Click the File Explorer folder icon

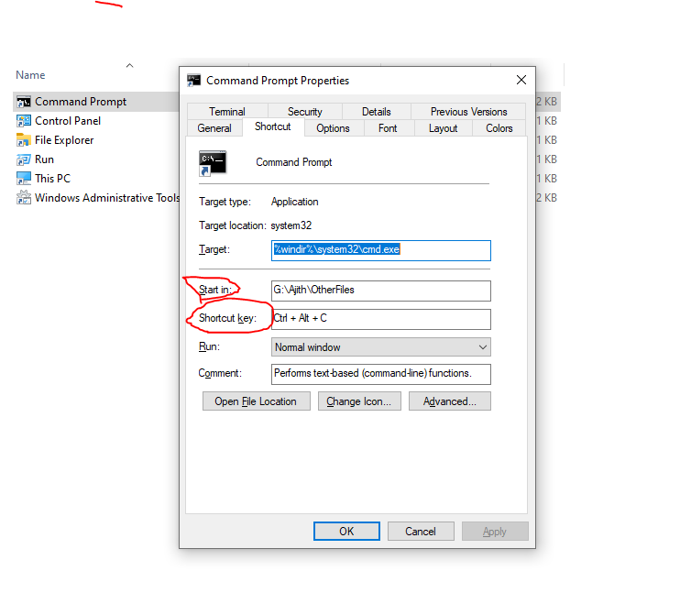[x=24, y=140]
